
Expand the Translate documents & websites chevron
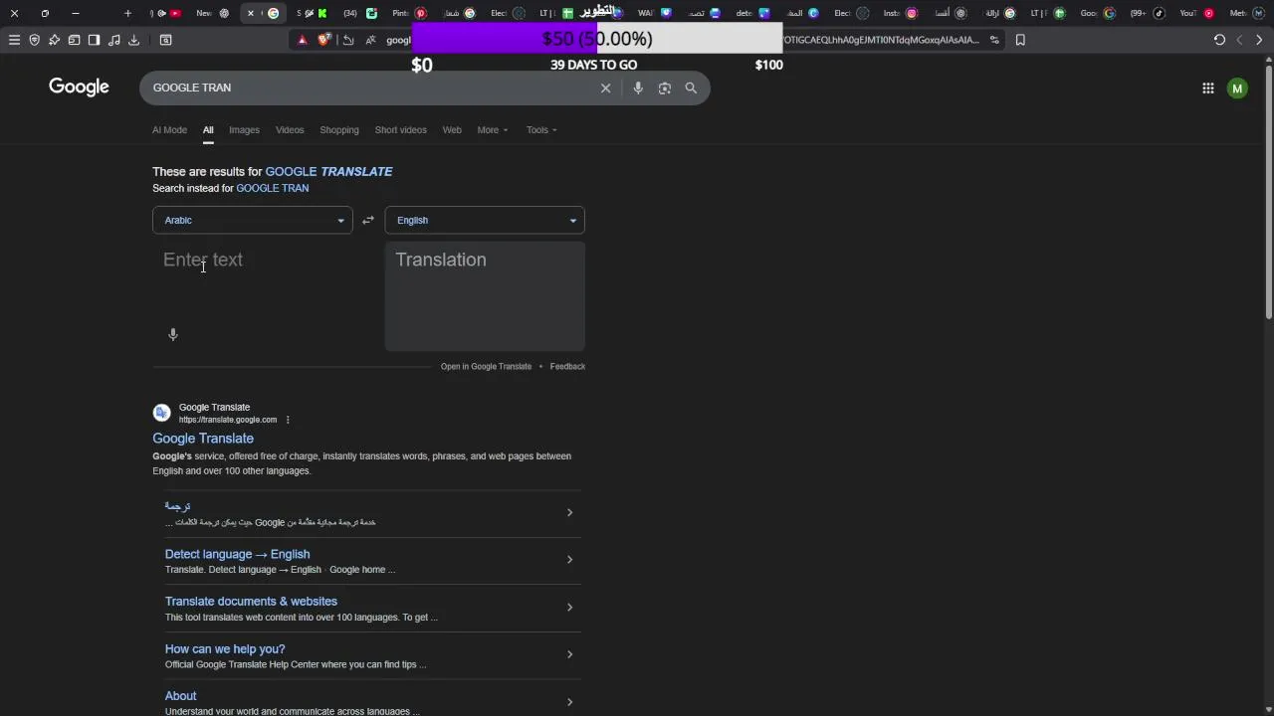click(569, 608)
